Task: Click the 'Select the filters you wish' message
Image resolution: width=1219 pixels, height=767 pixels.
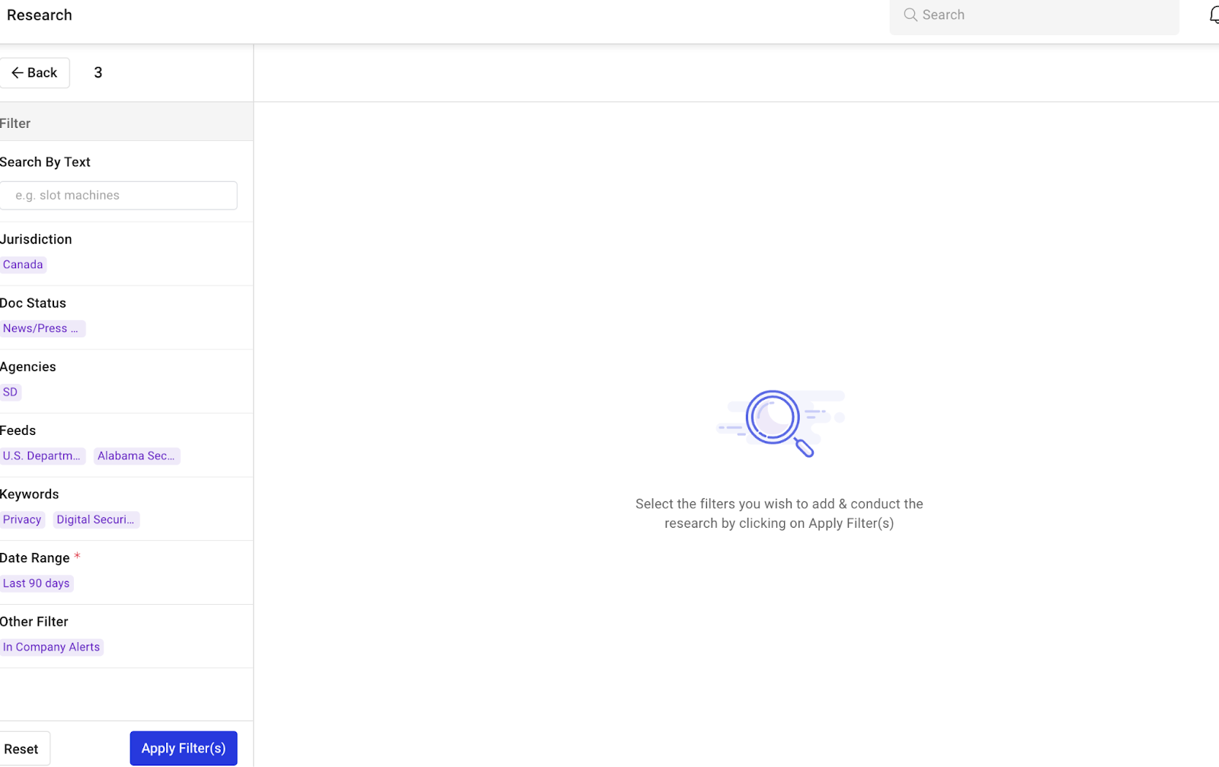Action: 779,514
